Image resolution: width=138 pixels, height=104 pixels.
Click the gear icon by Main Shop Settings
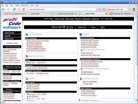point(26,35)
